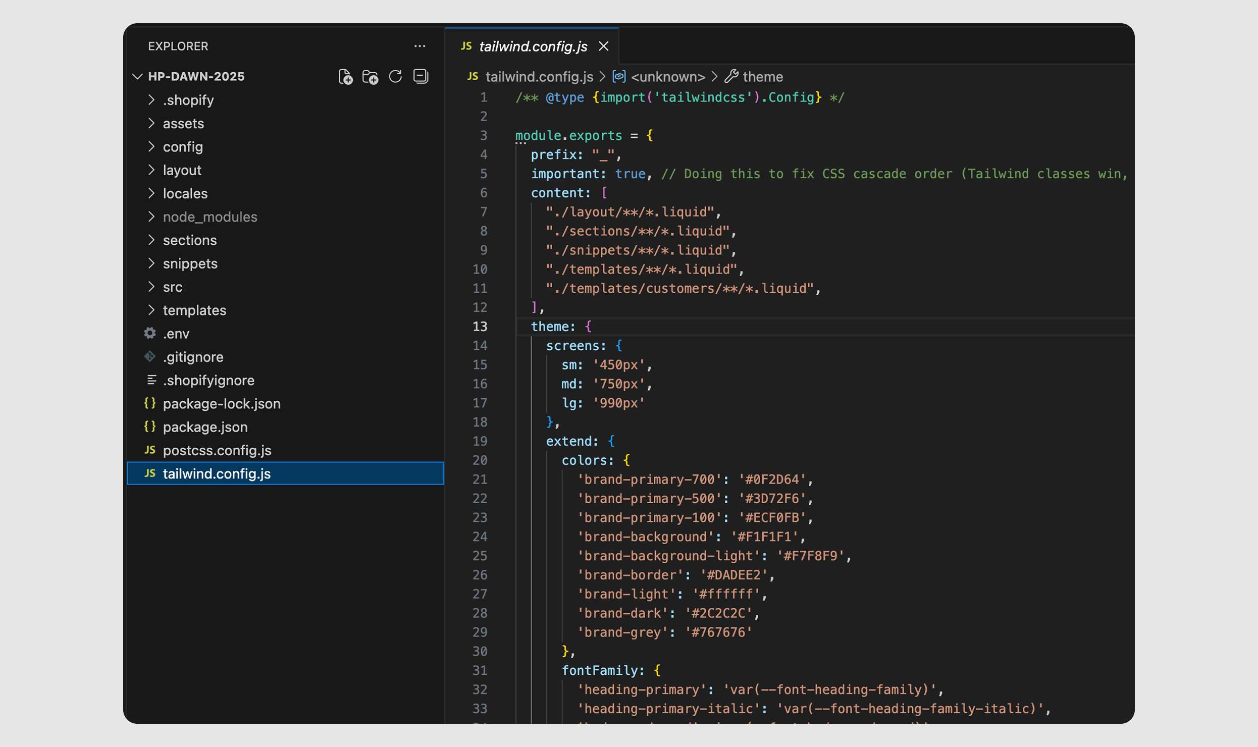Click the New File icon in Explorer

[x=345, y=77]
